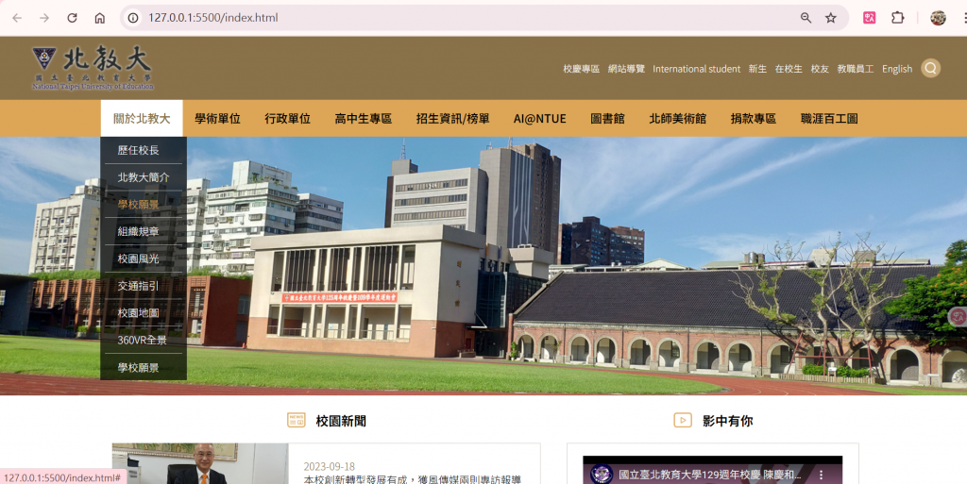967x484 pixels.
Task: Click the floating translate badge at right edge
Action: pyautogui.click(x=958, y=316)
